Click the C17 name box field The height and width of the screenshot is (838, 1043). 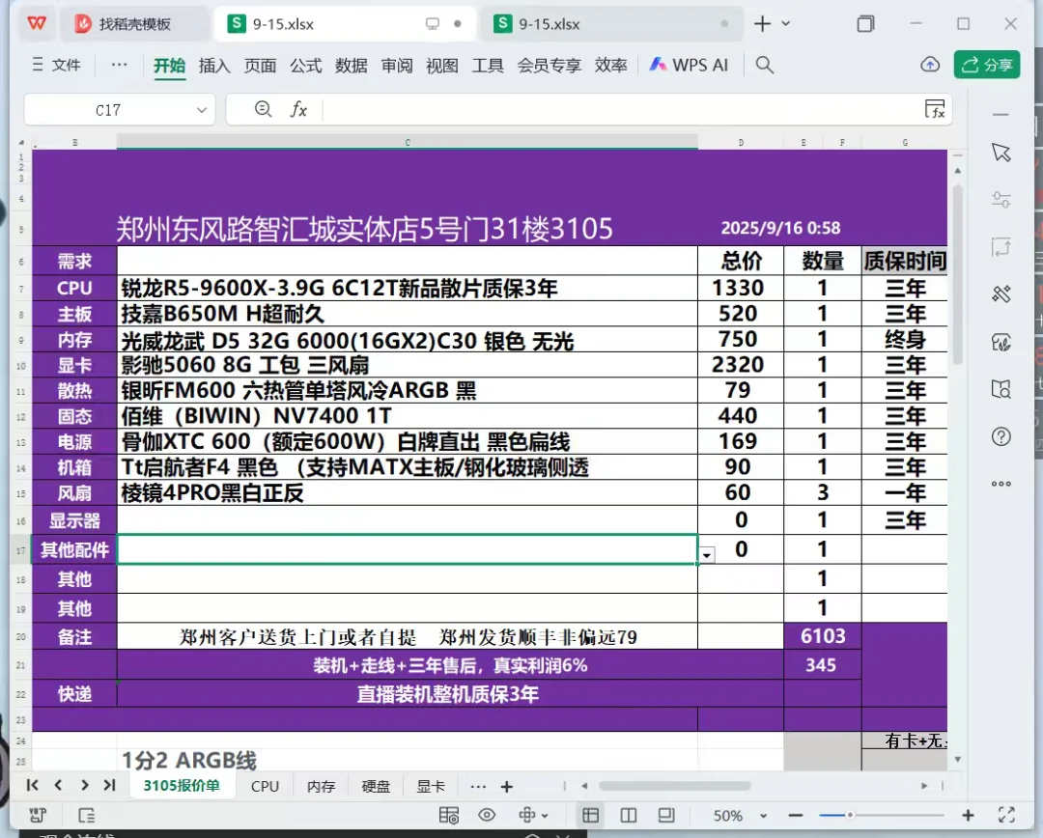pos(108,110)
